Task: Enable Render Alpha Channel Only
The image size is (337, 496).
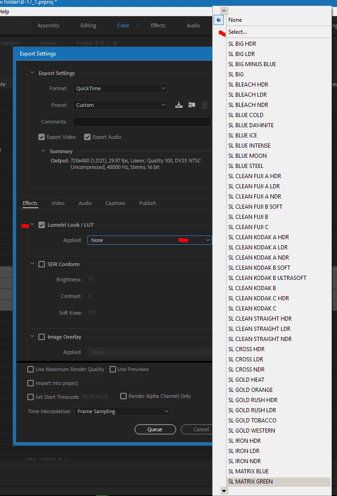Action: point(123,396)
